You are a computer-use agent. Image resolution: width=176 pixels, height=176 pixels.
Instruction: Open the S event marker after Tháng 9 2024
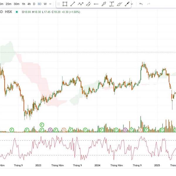coord(140,130)
